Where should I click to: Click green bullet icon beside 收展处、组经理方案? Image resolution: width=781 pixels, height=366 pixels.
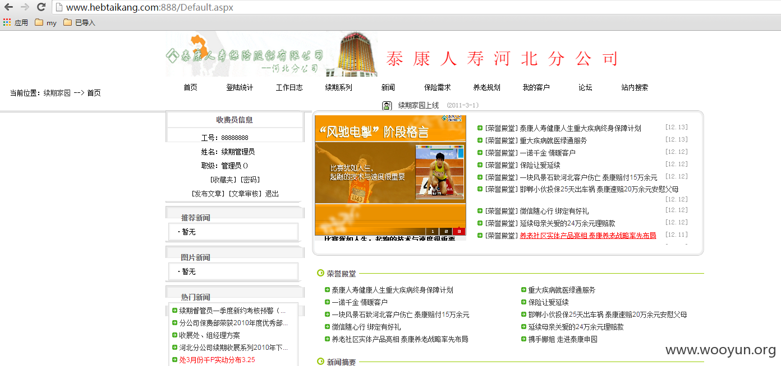(x=174, y=335)
